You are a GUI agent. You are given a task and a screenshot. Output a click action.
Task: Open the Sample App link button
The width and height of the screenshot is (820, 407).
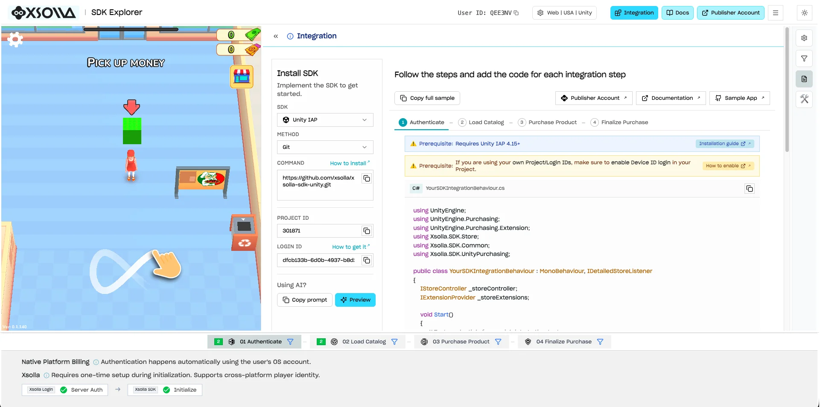coord(740,98)
